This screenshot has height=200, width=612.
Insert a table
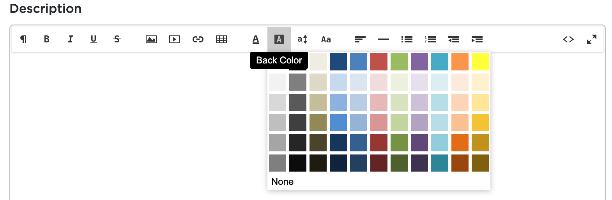[x=221, y=39]
